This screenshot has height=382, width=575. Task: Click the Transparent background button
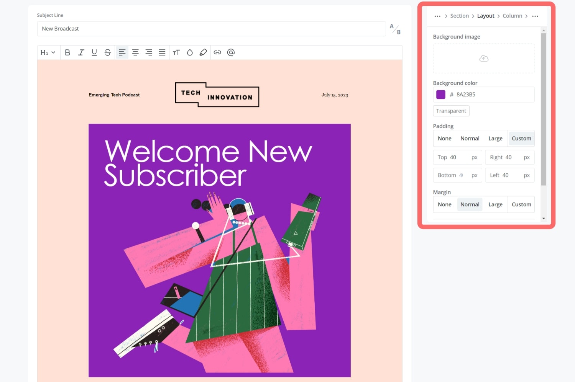[451, 111]
